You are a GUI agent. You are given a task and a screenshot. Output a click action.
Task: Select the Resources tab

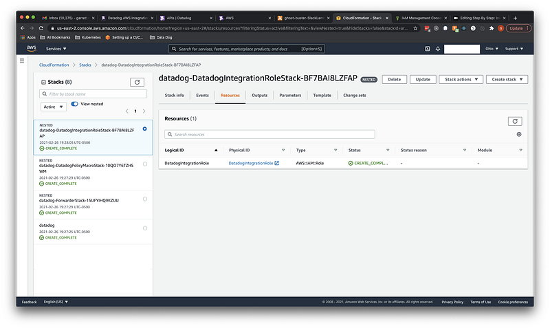[x=230, y=95]
